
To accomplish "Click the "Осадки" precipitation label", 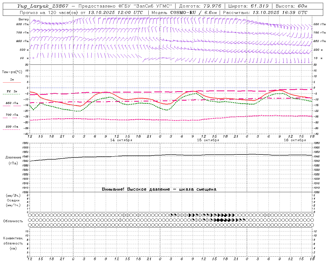I will [x=13, y=200].
